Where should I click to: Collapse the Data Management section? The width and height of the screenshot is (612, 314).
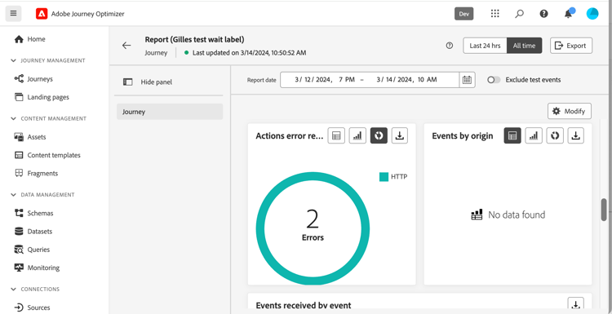(14, 195)
